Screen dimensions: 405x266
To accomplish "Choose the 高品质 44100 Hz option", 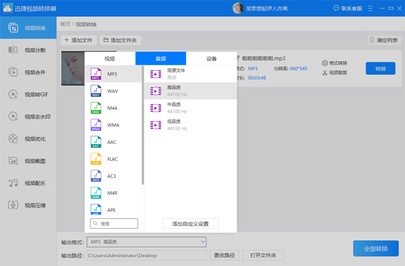I will pyautogui.click(x=190, y=91).
